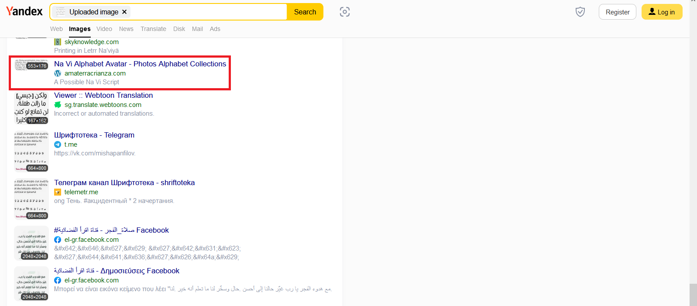The height and width of the screenshot is (306, 697).
Task: Click el-gr.facebook.com under the Δημοσιεύσεις result
Action: pos(92,280)
